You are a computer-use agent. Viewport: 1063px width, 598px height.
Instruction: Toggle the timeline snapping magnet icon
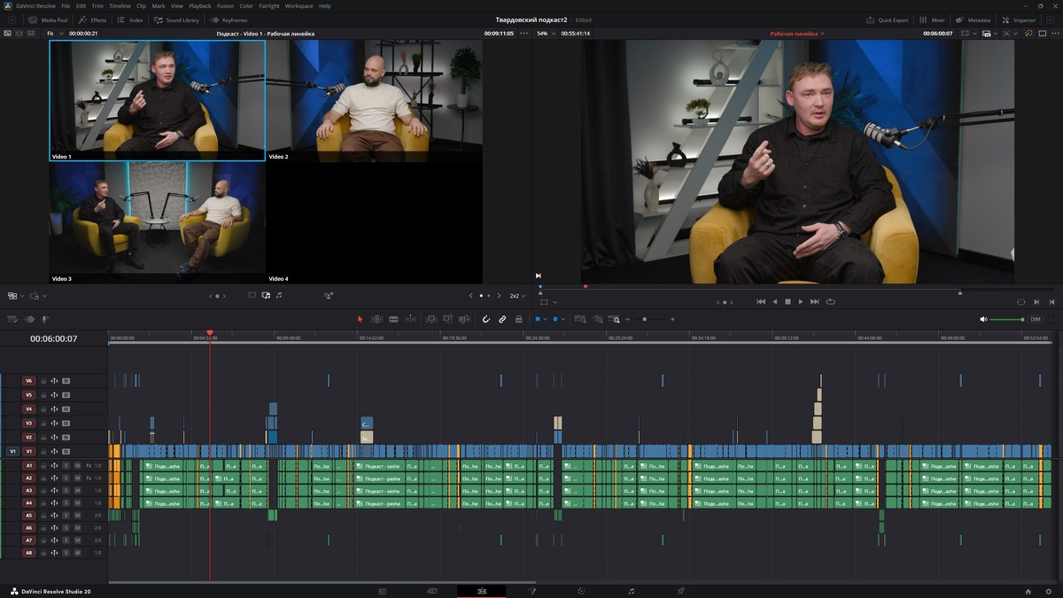(x=486, y=319)
